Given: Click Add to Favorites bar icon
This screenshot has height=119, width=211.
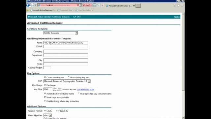Looking at the screenshot, I should [x=27, y=10].
